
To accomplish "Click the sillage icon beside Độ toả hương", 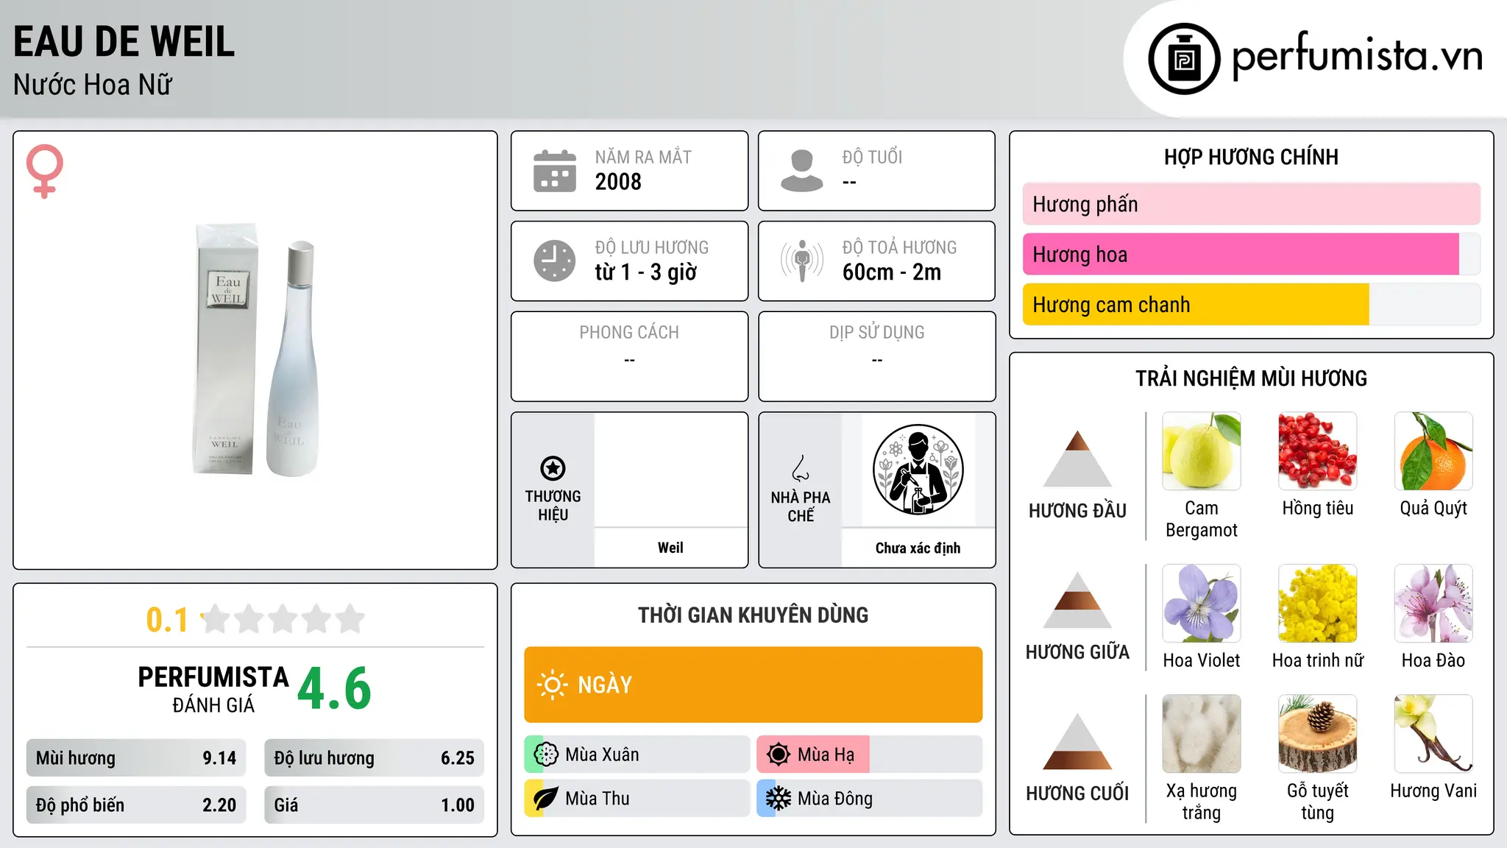I will (802, 261).
